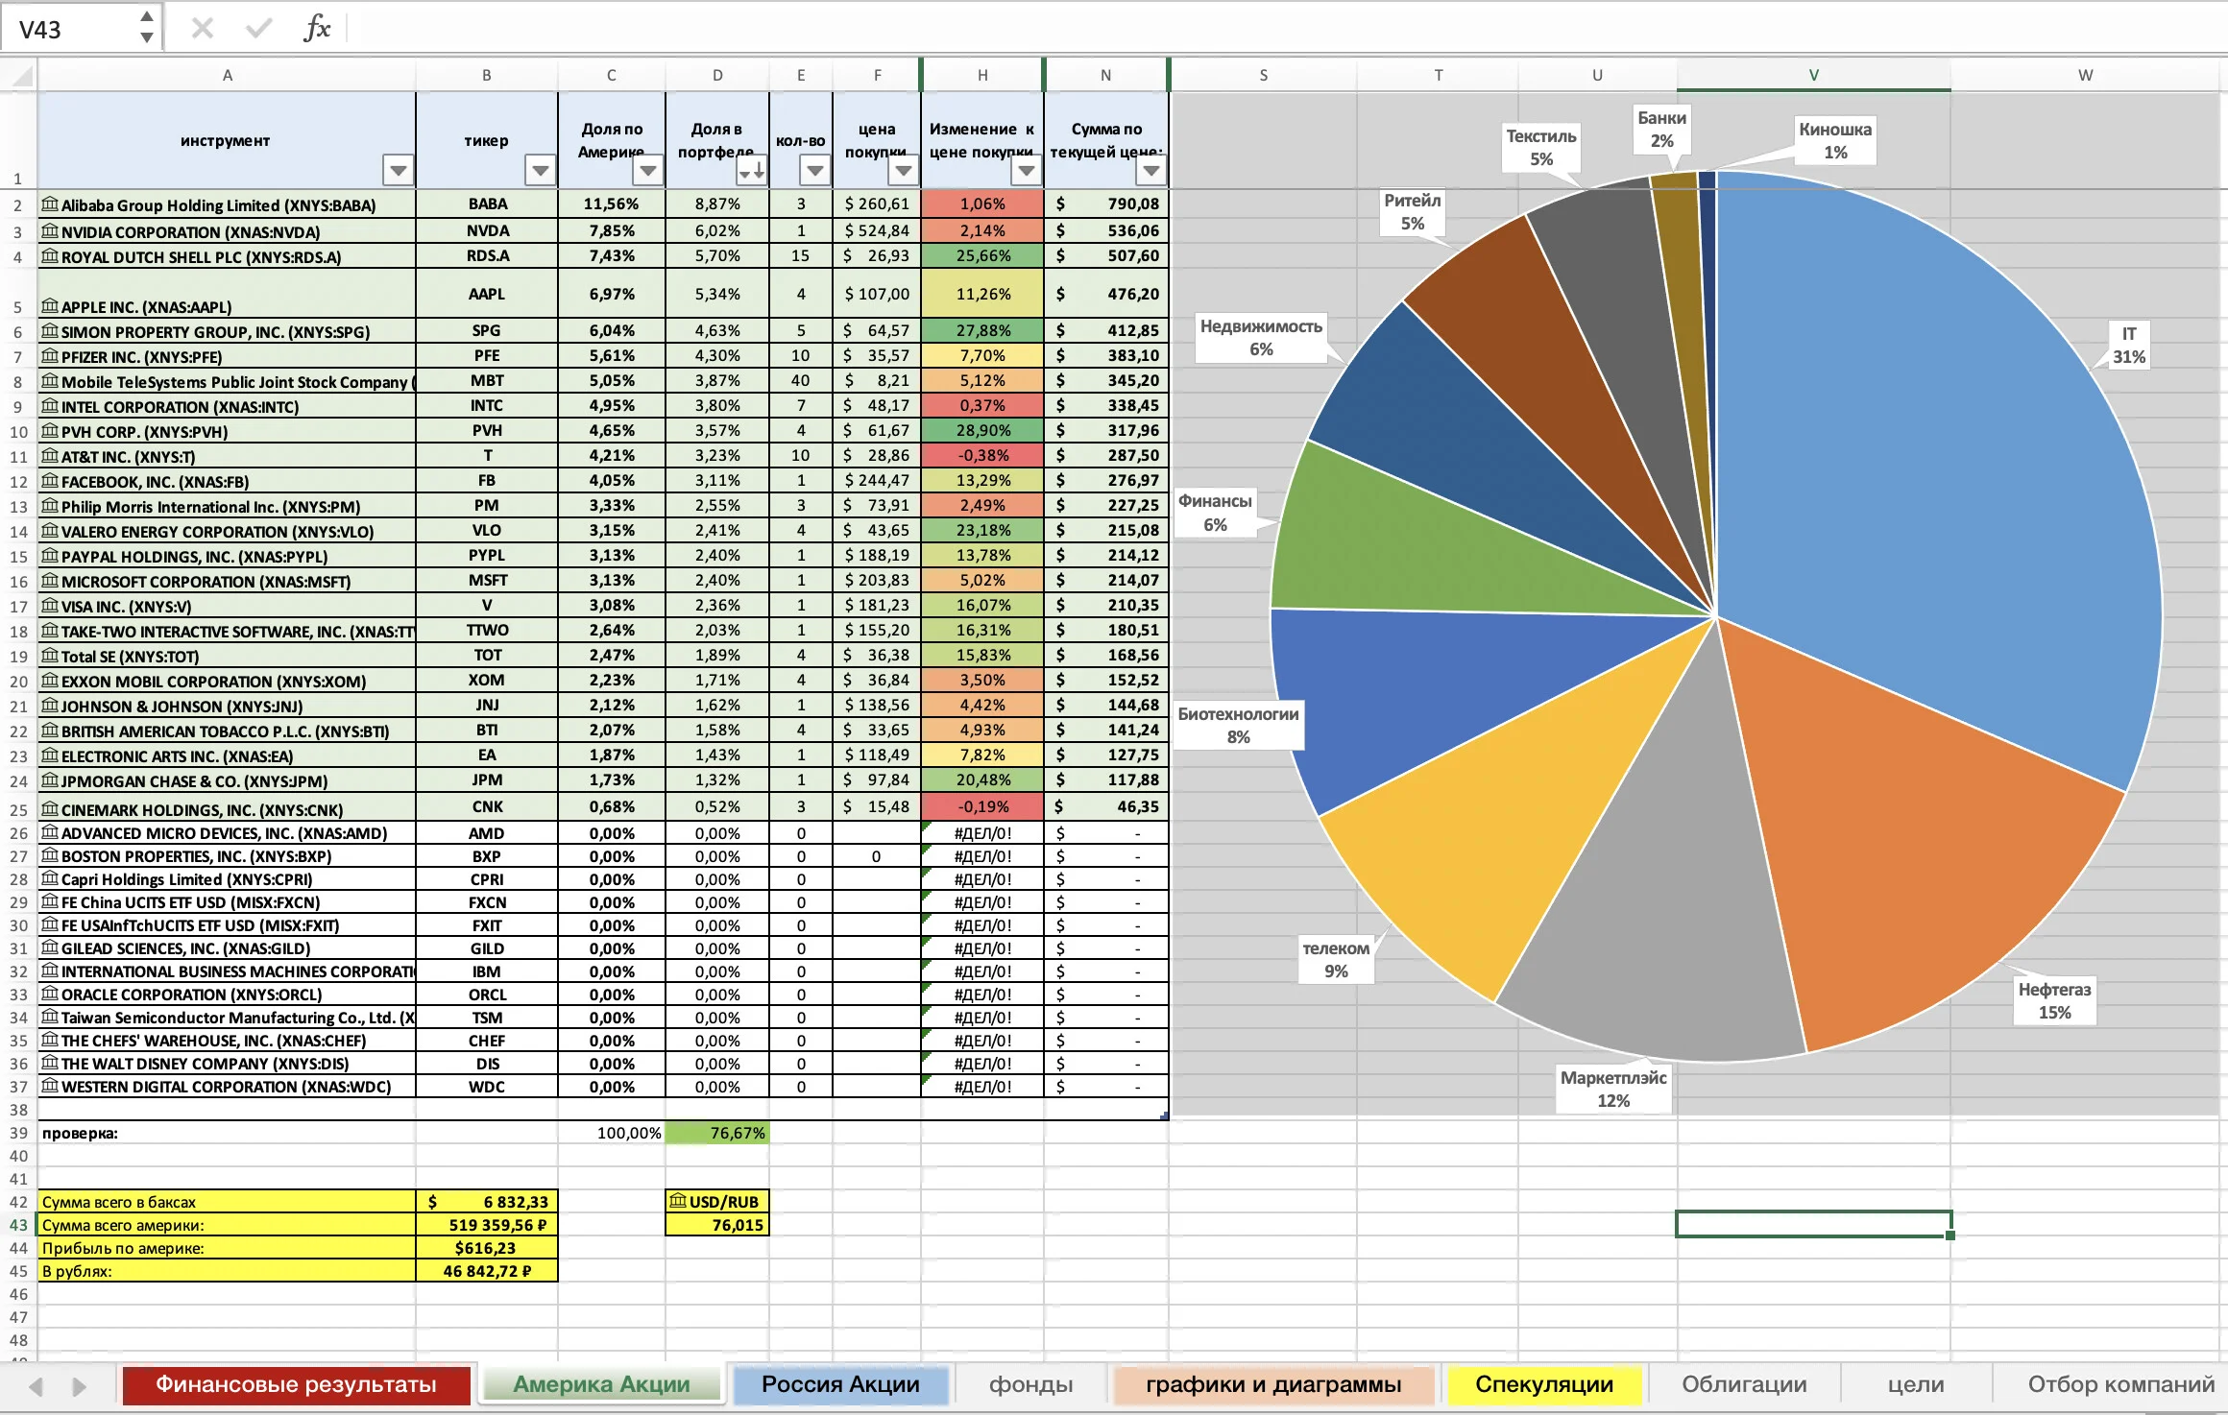2228x1415 pixels.
Task: Open the filter dropdown for Сумма по текущей цене
Action: click(1150, 170)
